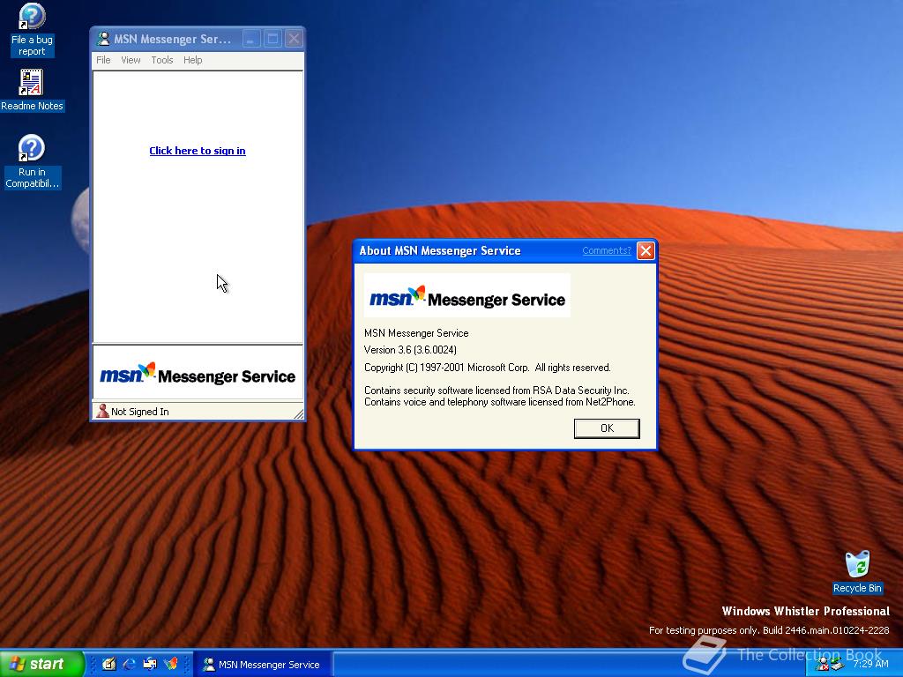Select the Run in Compatibility desktop shortcut
The width and height of the screenshot is (903, 677).
pyautogui.click(x=32, y=161)
